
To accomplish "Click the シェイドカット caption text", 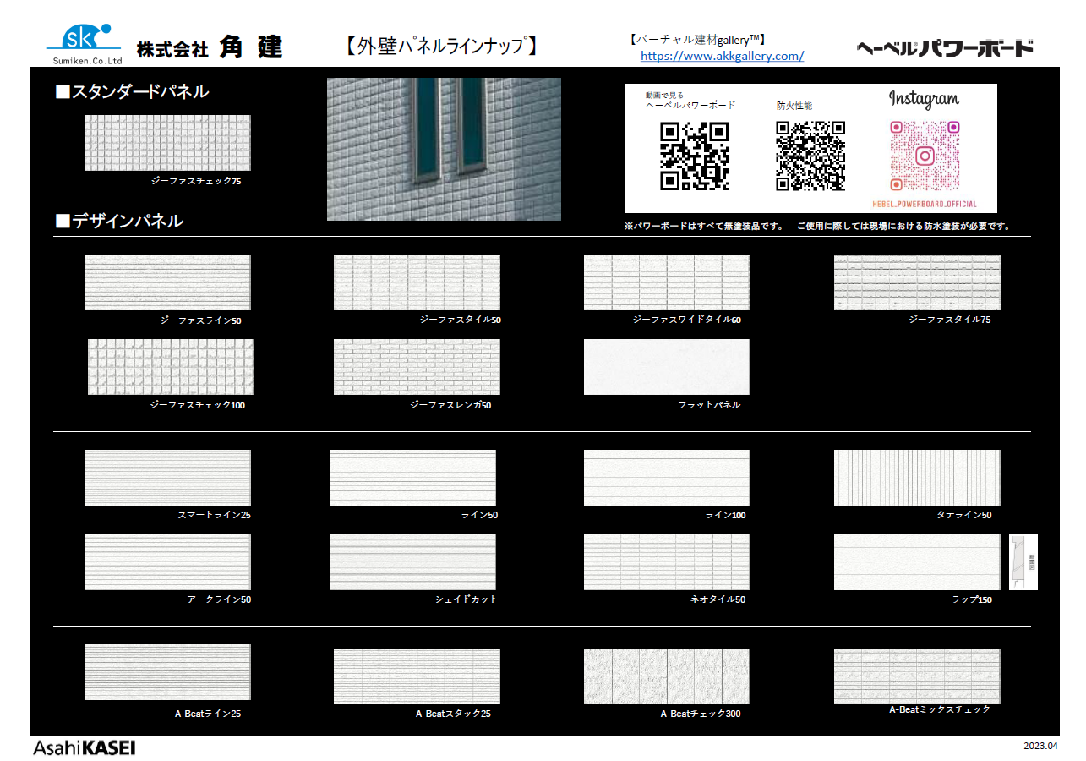I will (466, 599).
